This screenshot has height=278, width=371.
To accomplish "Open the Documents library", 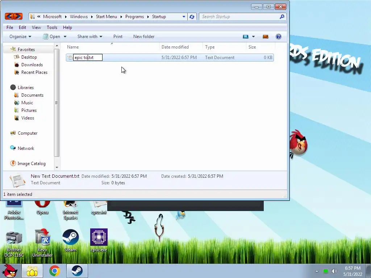I will tap(32, 95).
